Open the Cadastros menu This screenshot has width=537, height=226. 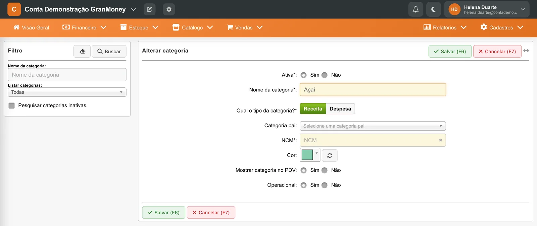pos(502,27)
